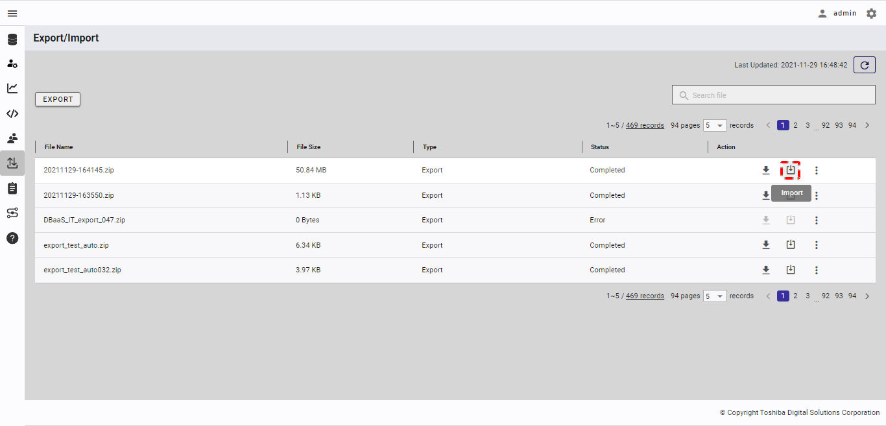This screenshot has width=886, height=426.
Task: Refresh the export/import file list
Action: point(865,65)
